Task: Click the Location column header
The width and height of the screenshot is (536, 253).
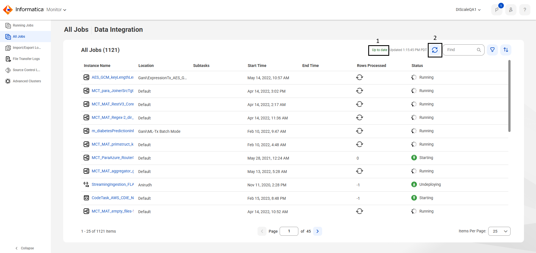Action: click(x=146, y=66)
